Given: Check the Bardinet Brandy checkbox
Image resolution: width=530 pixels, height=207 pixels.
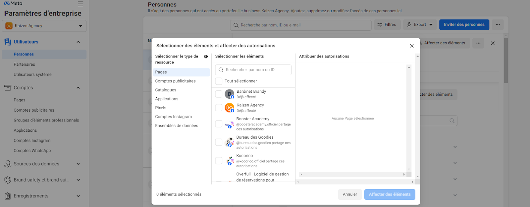Looking at the screenshot, I should pos(219,94).
